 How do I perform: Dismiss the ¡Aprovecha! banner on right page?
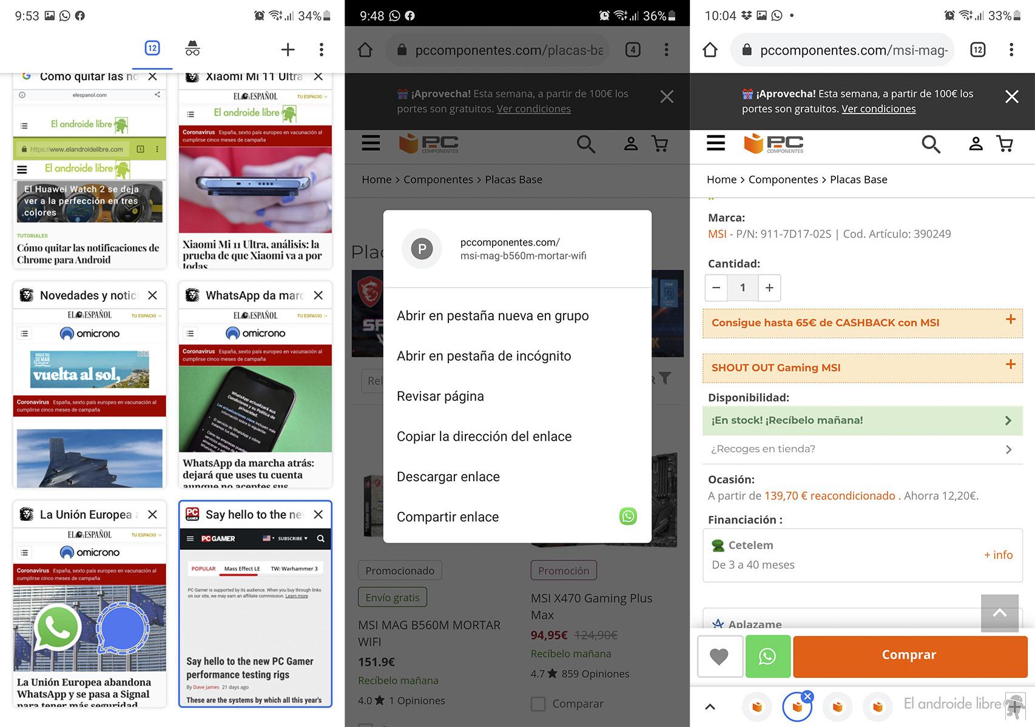1012,96
